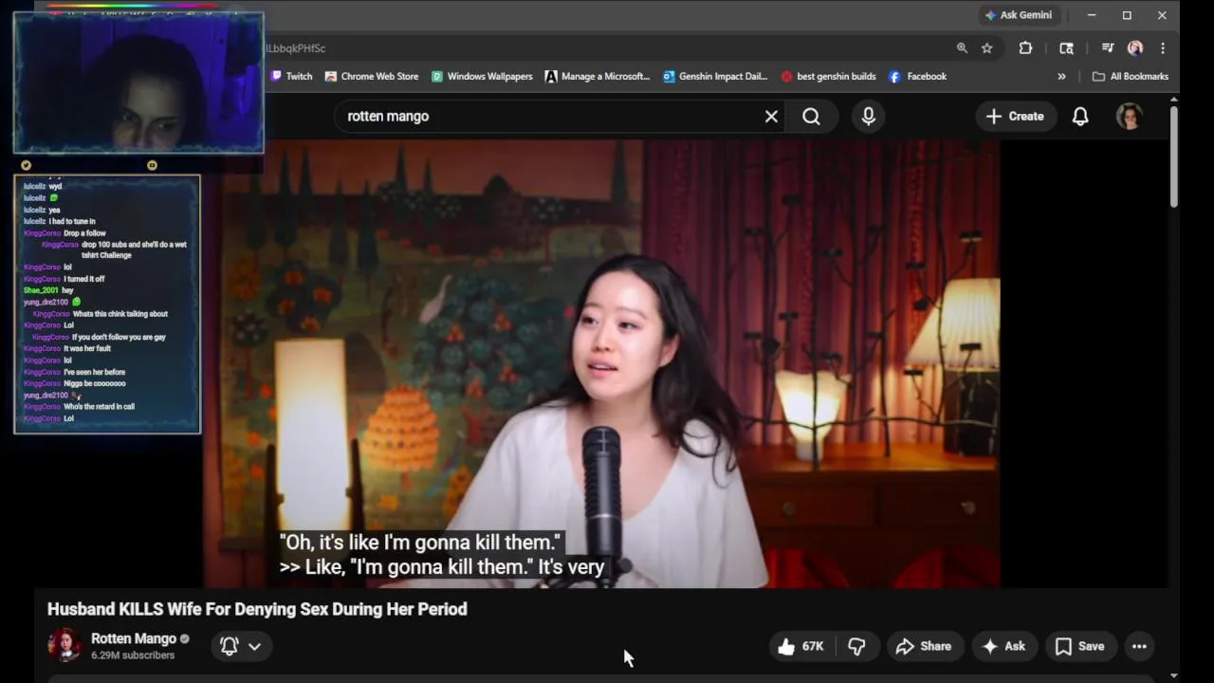Close the Chrome window
Viewport: 1214px width, 683px height.
click(x=1162, y=15)
